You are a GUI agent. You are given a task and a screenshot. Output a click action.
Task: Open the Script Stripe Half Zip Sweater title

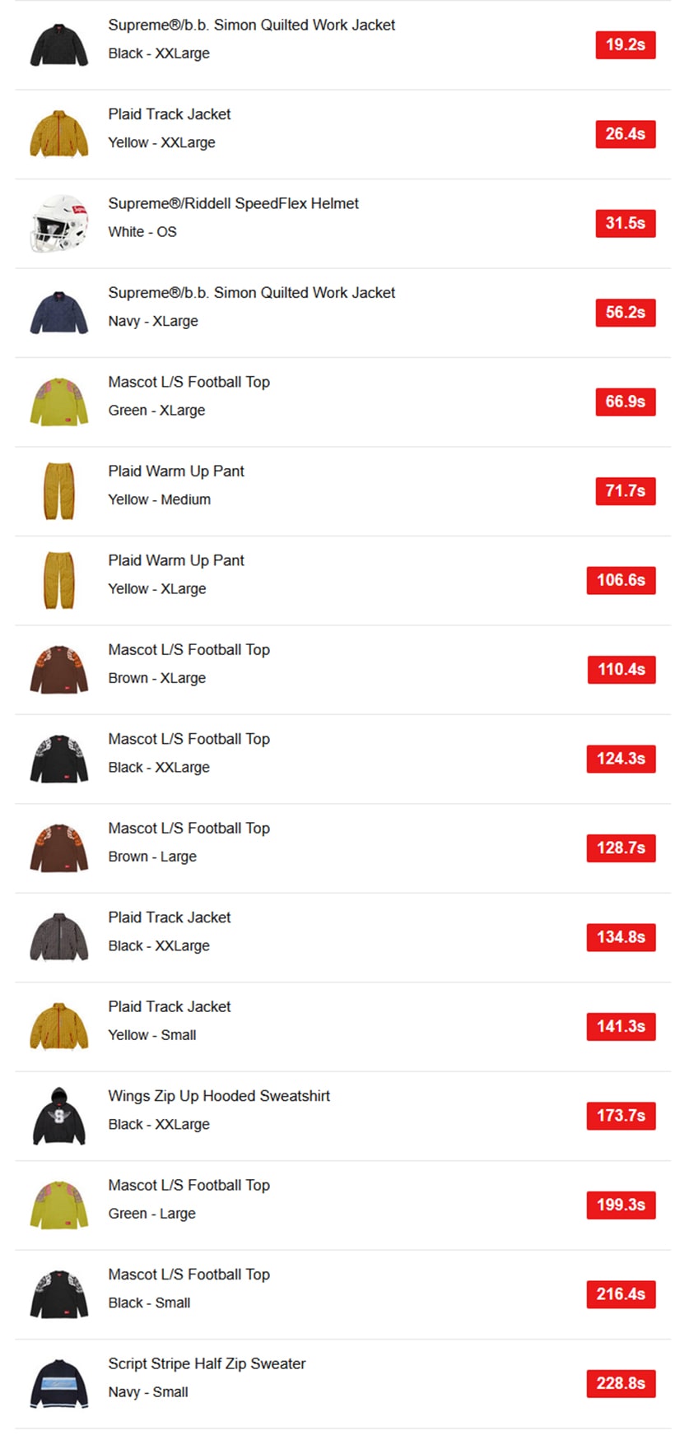207,1363
